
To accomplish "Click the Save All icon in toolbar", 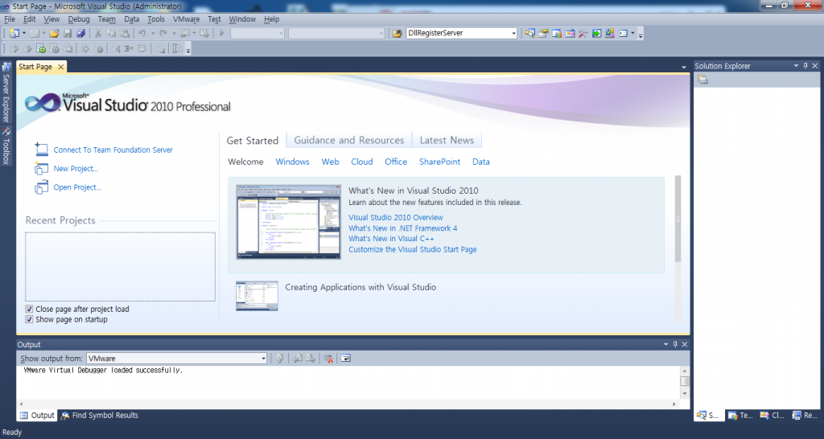I will click(81, 33).
